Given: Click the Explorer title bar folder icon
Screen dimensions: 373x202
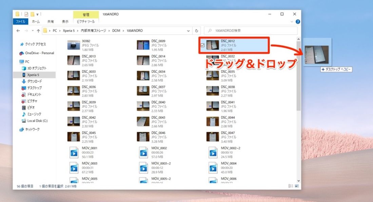Looking at the screenshot, I should [x=17, y=14].
